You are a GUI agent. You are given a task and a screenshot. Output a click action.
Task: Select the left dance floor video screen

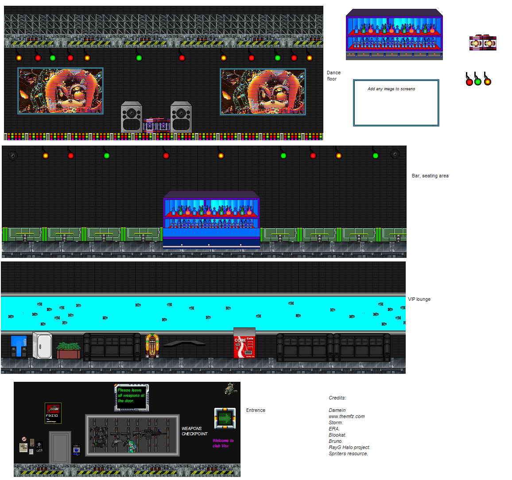tap(60, 91)
